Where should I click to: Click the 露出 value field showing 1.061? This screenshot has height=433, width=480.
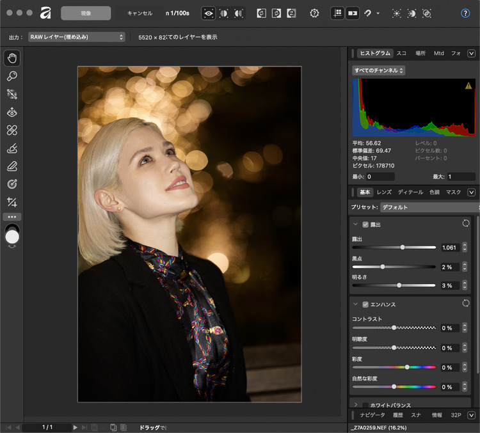pyautogui.click(x=449, y=248)
